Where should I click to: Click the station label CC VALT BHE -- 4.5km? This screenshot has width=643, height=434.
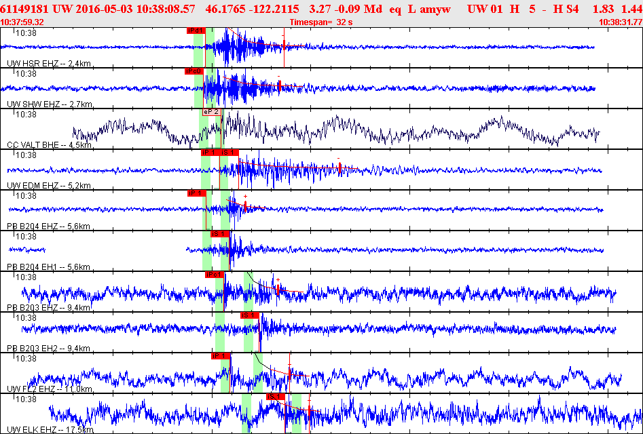(49, 145)
